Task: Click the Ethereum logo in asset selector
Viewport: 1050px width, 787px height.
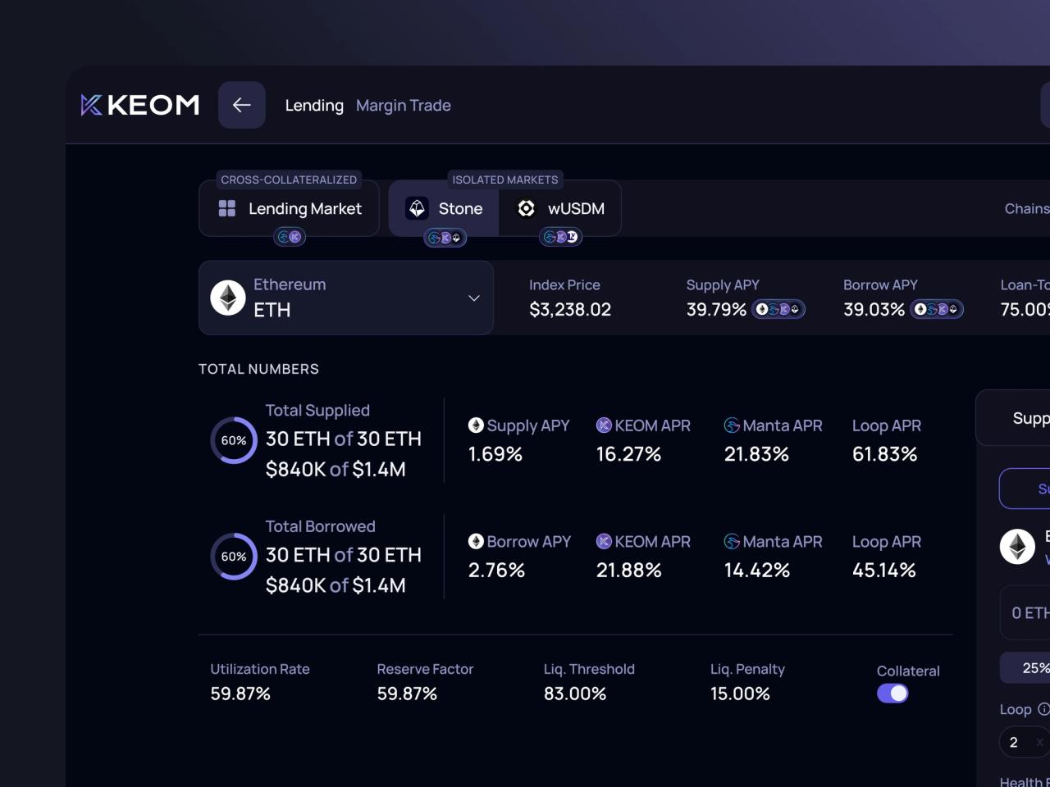Action: coord(228,298)
